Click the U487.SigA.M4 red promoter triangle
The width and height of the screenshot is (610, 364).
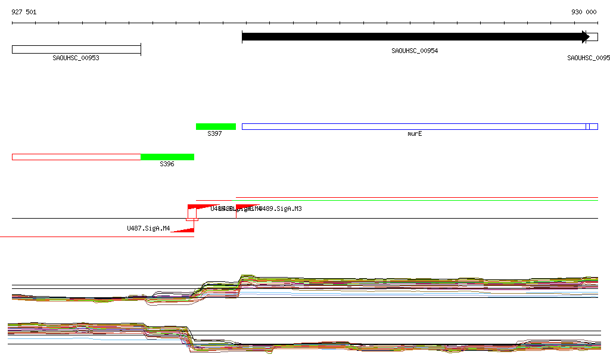pyautogui.click(x=183, y=230)
